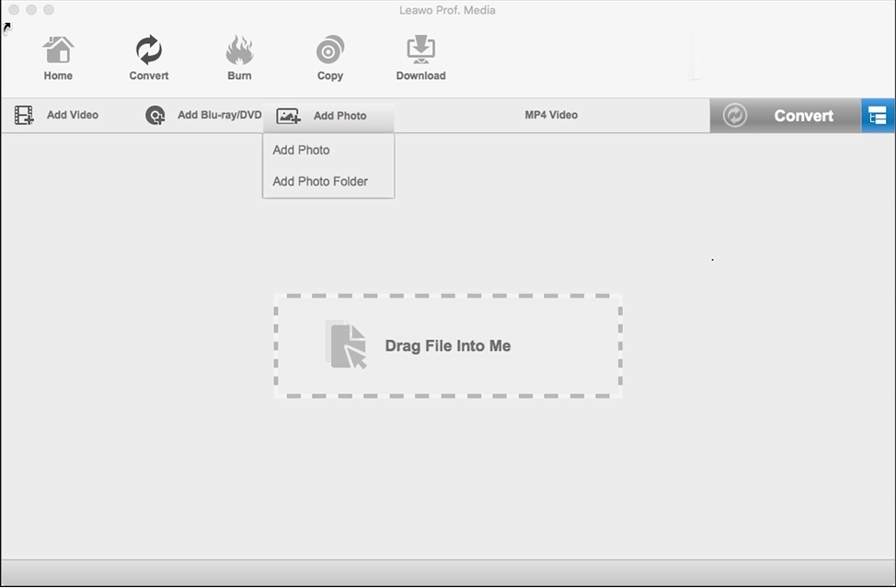The width and height of the screenshot is (896, 588).
Task: Close the Leawo Prof. Media window
Action: pyautogui.click(x=14, y=9)
